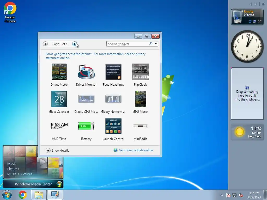Open Pictures in Media Center gadget
The image size is (267, 200).
13,169
